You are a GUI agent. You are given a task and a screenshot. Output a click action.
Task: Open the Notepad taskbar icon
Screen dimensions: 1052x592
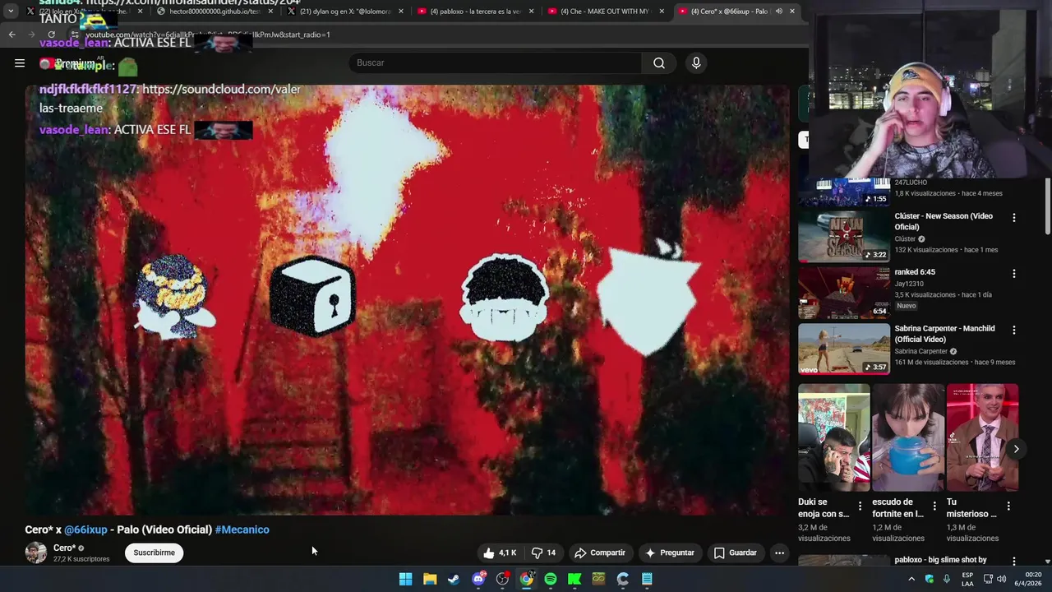(x=647, y=579)
